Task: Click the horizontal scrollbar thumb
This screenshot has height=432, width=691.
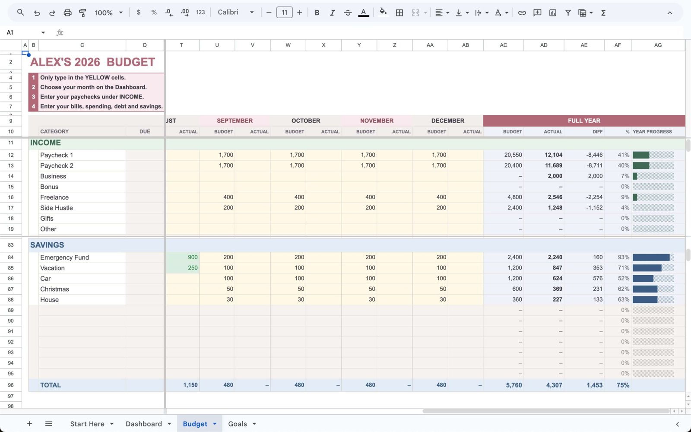Action: 546,411
